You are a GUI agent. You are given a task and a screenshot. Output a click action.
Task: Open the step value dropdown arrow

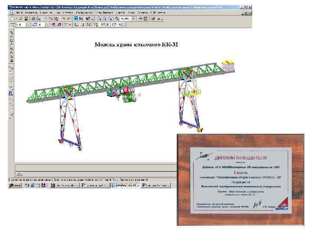point(28,25)
